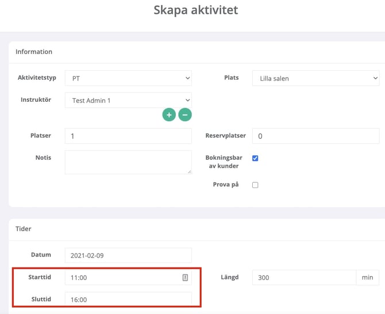
Task: Click the Information section header
Action: click(x=34, y=52)
